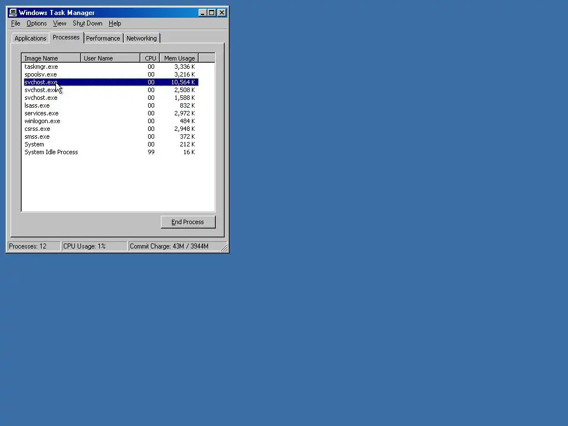This screenshot has width=568, height=426.
Task: Select the System Idle Process row
Action: 110,152
